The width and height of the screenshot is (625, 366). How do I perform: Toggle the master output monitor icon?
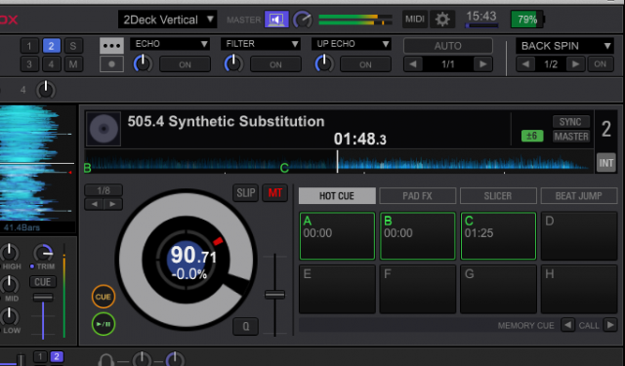(x=276, y=20)
